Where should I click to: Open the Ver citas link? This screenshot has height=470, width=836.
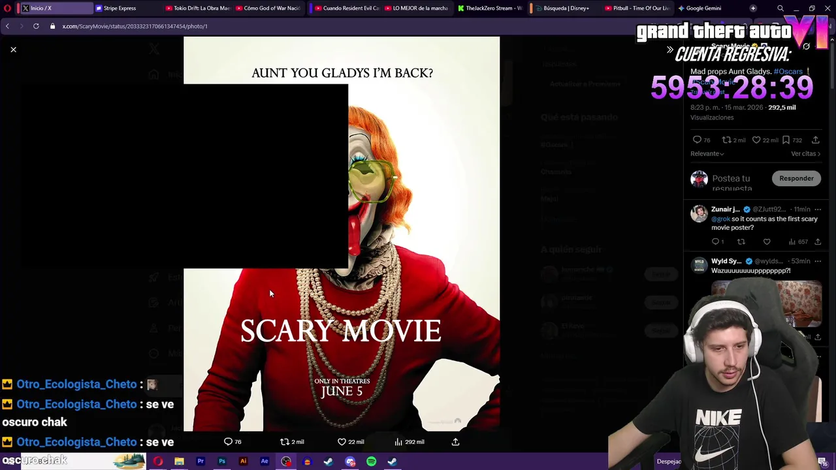pos(805,154)
